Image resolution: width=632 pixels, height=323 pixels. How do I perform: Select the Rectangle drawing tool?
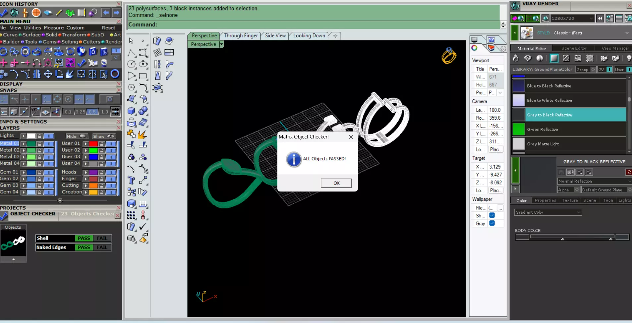click(x=143, y=76)
